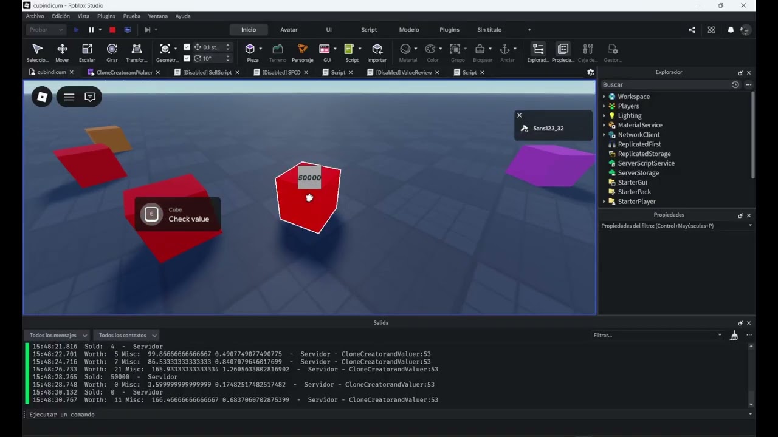This screenshot has height=437, width=778.
Task: Expand the Workspace tree node
Action: click(604, 97)
